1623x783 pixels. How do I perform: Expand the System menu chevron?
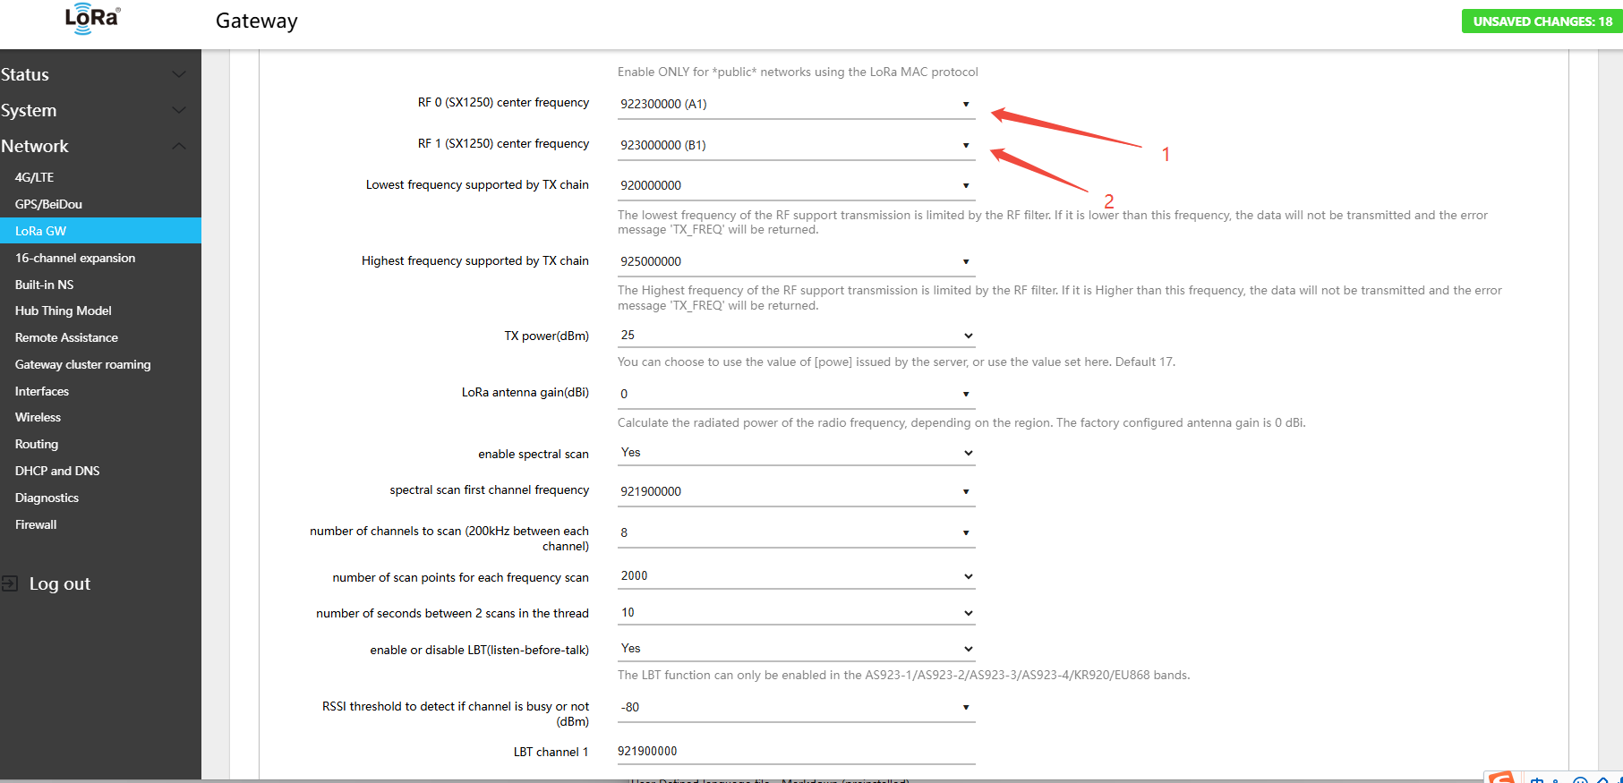coord(179,110)
